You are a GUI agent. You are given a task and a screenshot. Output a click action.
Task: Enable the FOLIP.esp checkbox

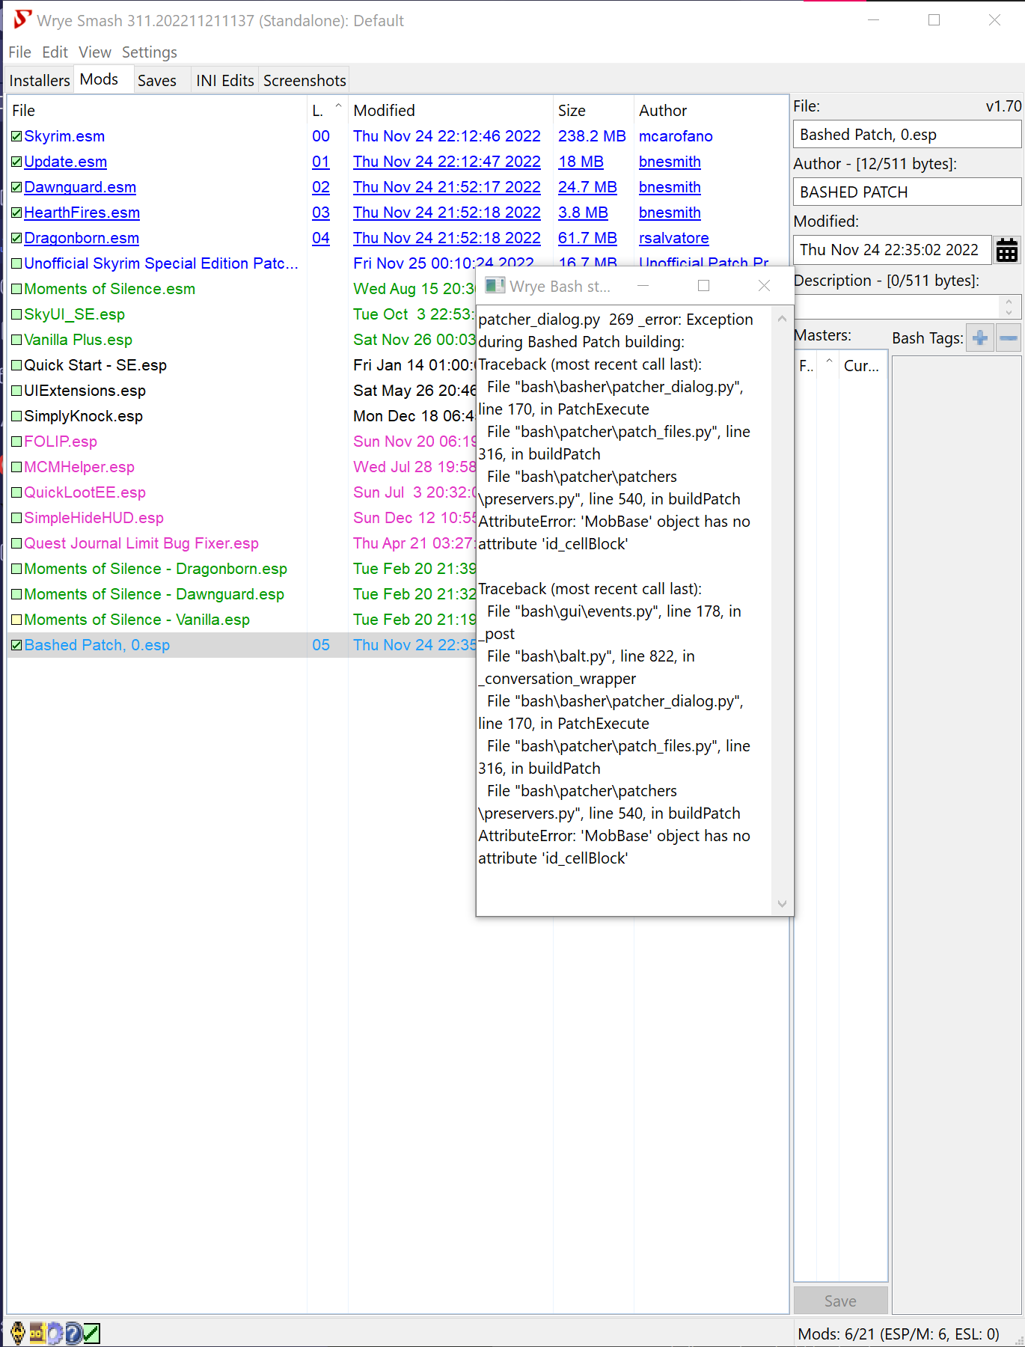(x=16, y=442)
